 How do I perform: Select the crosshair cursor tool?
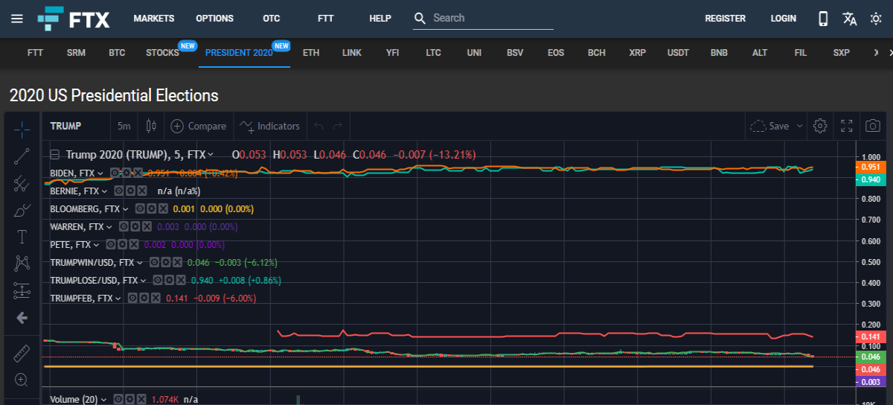pyautogui.click(x=22, y=129)
